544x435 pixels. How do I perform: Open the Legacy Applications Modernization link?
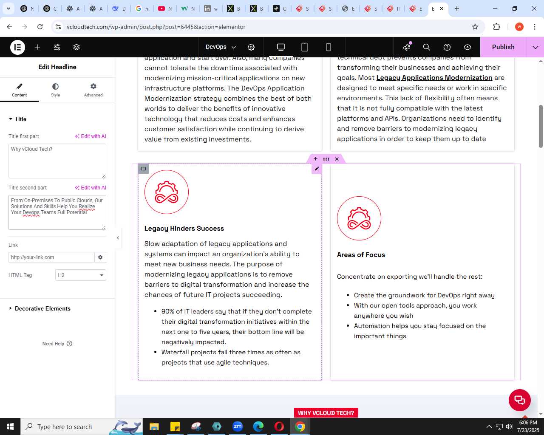(x=434, y=78)
